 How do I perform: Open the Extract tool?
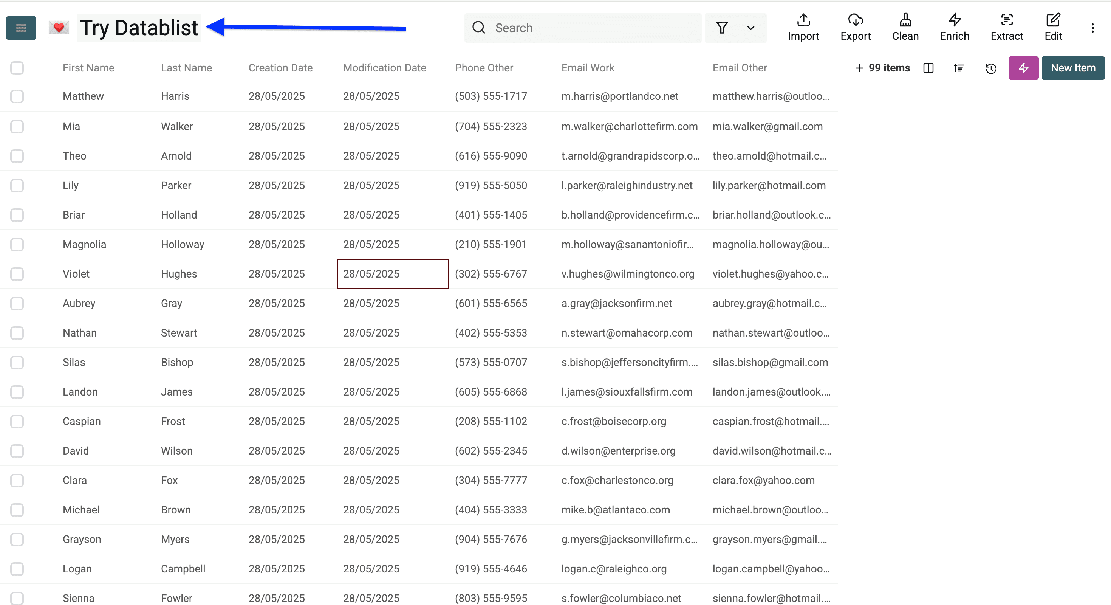1007,27
